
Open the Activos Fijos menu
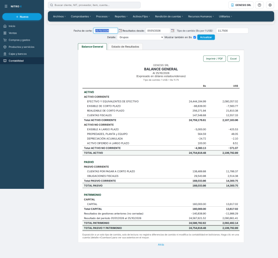(141, 17)
